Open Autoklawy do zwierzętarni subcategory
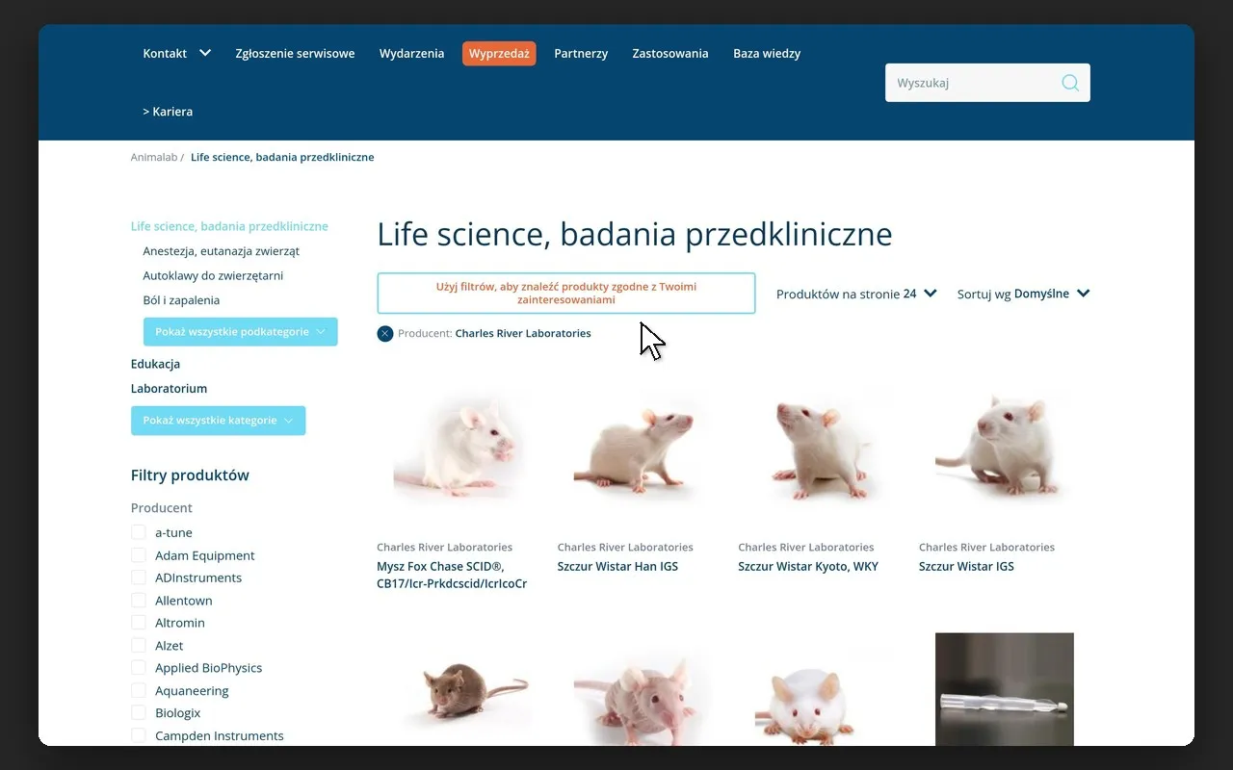This screenshot has width=1233, height=770. pyautogui.click(x=213, y=276)
